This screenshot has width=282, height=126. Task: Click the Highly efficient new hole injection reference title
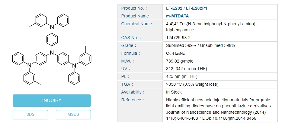(218, 100)
